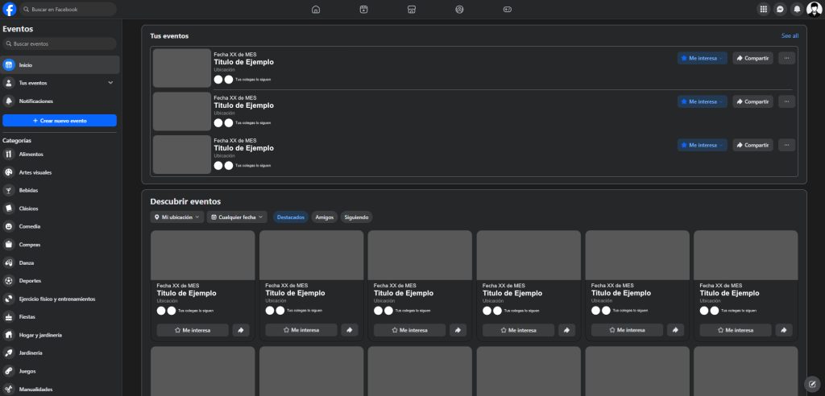Open the Mi ubicación dropdown filter

pos(176,217)
